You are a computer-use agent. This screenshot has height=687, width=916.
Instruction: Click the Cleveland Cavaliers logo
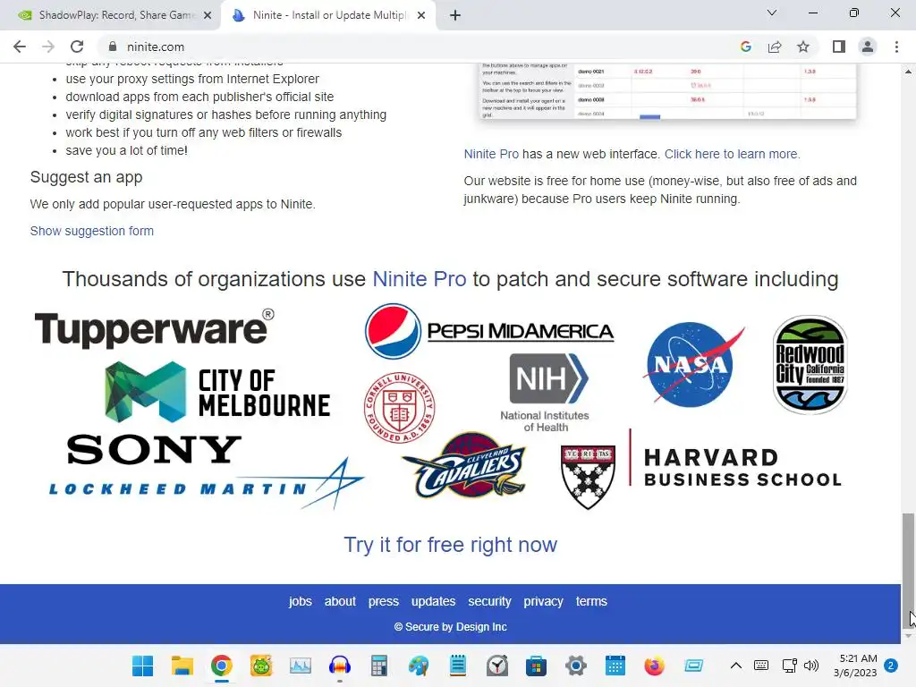point(464,465)
